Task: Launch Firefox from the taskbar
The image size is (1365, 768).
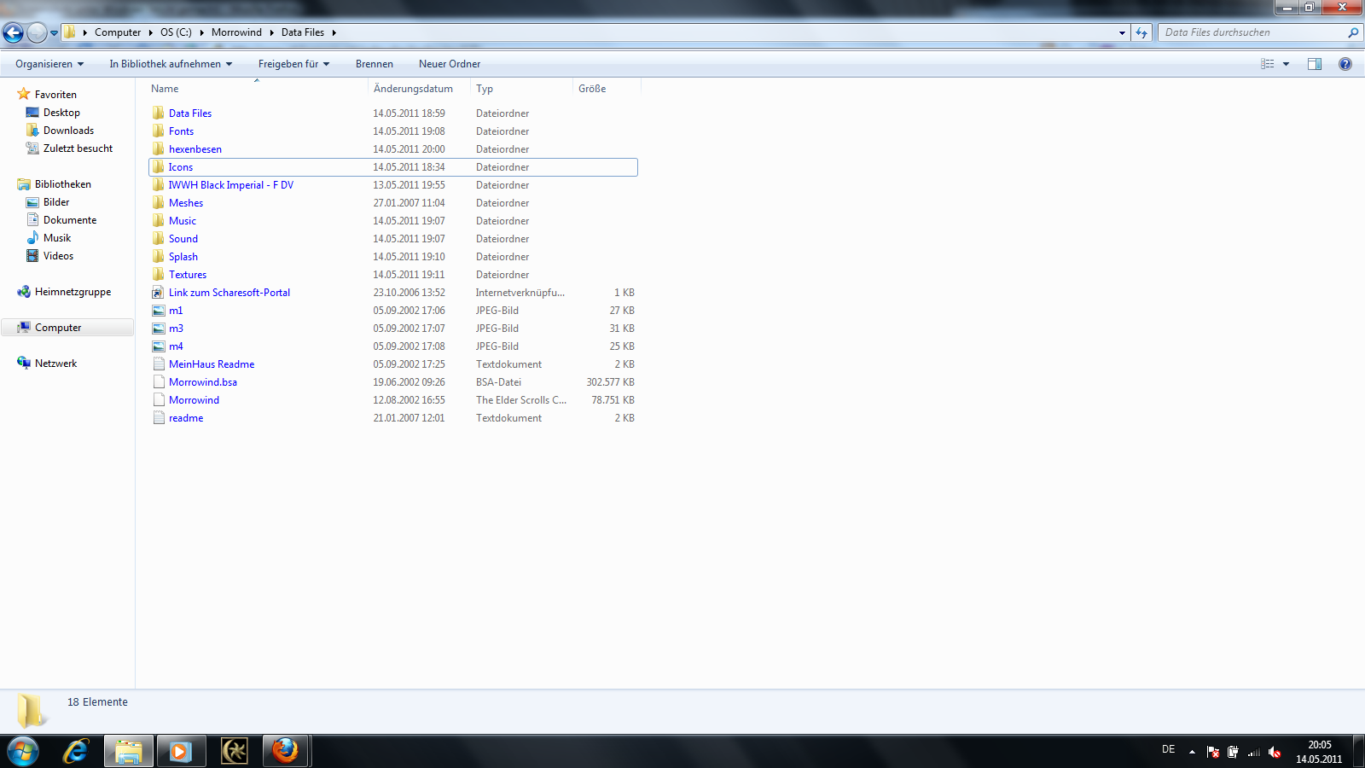Action: coord(285,751)
